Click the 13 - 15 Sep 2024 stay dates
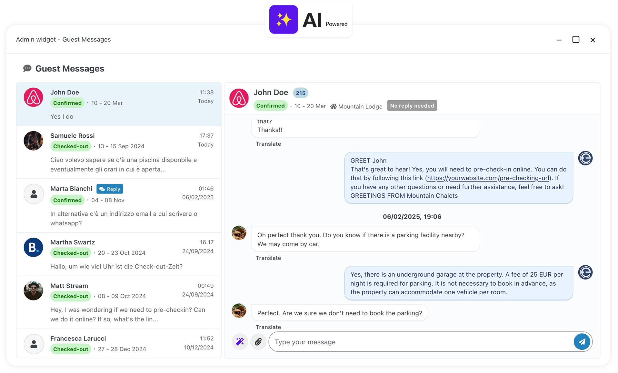 point(121,146)
